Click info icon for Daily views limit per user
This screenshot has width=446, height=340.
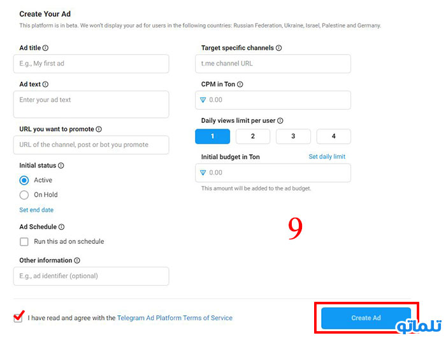(280, 121)
